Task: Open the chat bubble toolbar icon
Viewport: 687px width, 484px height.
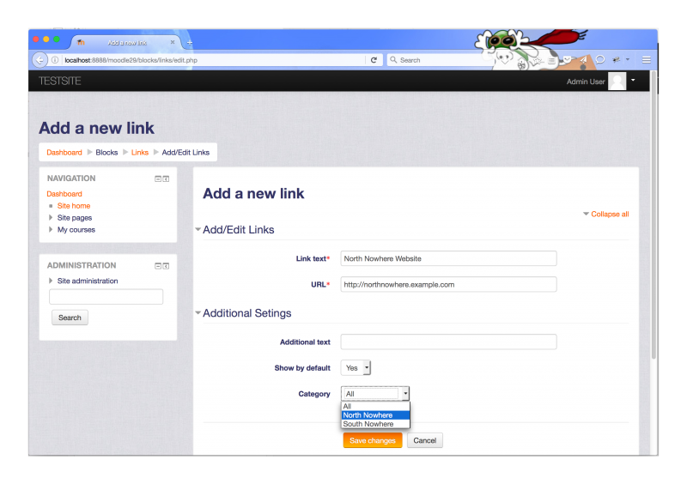Action: coord(600,59)
